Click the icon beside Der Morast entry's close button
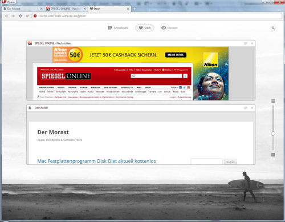This screenshot has height=222, width=285. tap(246, 108)
